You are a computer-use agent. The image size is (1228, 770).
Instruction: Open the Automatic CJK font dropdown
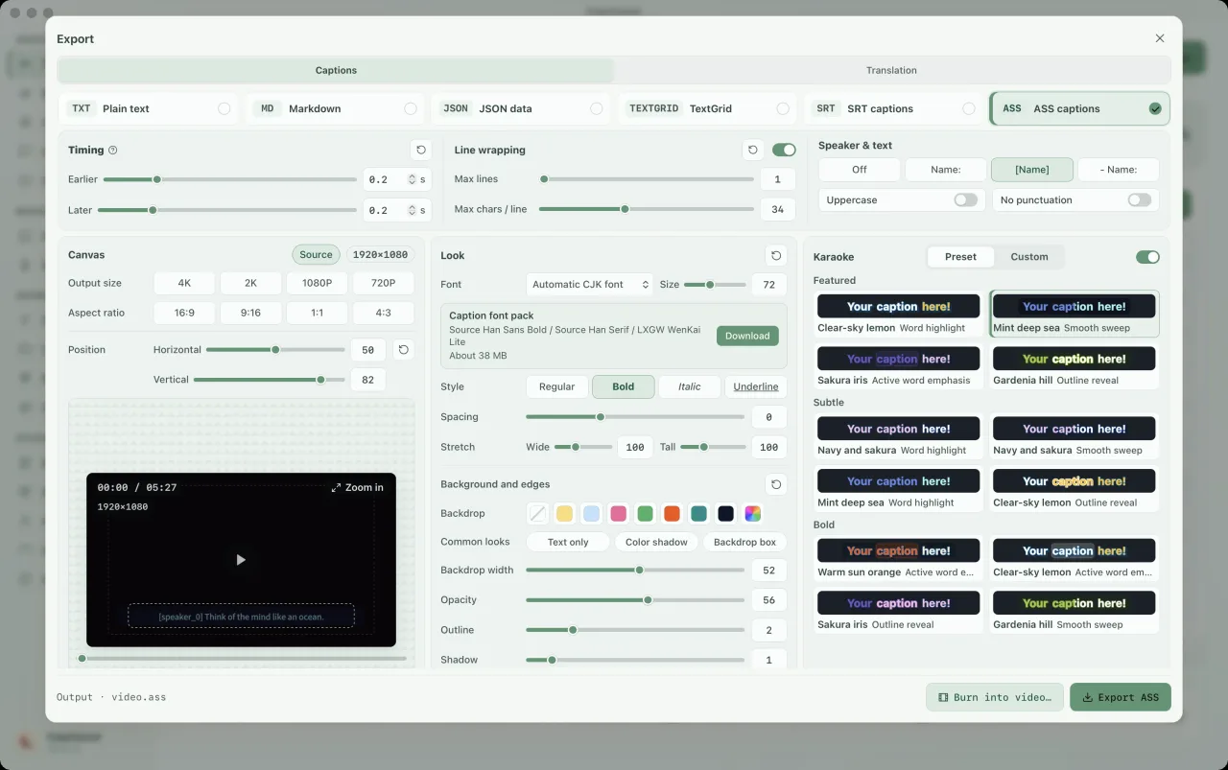tap(590, 285)
